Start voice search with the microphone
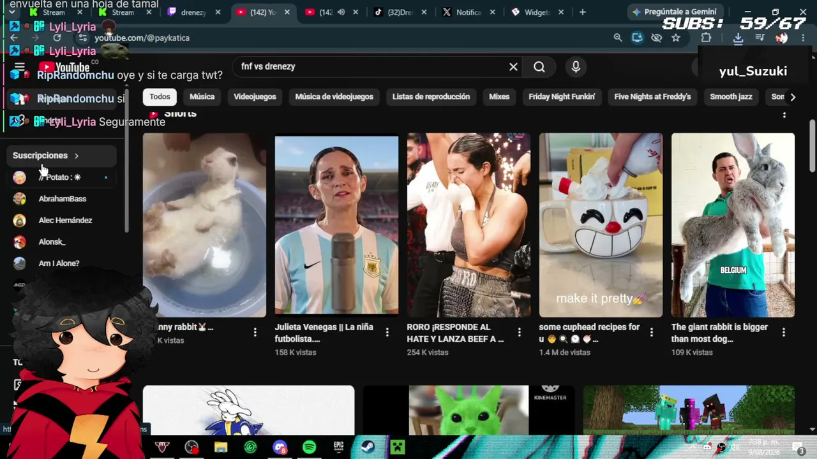The image size is (817, 459). (576, 67)
